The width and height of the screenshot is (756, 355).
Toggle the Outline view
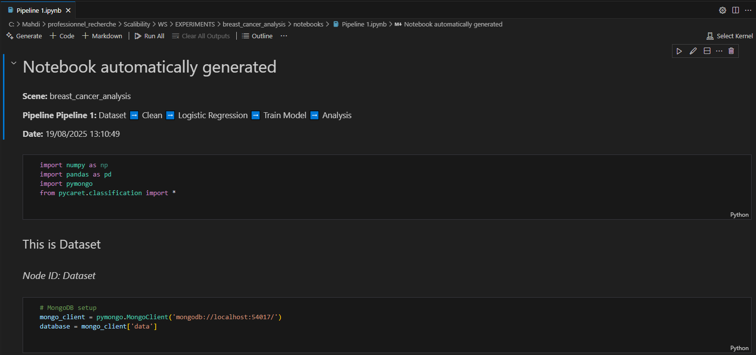pyautogui.click(x=257, y=36)
